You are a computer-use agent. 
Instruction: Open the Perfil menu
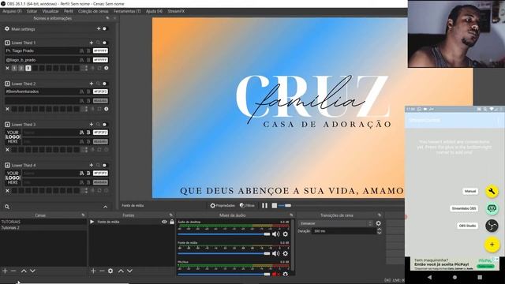[69, 11]
